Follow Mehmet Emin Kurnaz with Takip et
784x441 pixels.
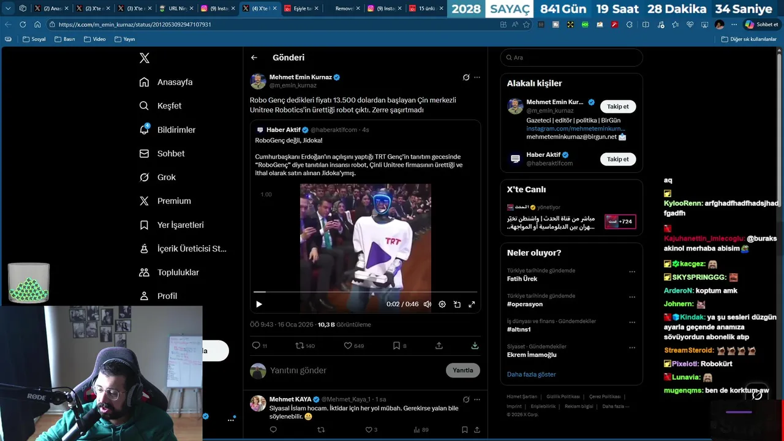618,107
